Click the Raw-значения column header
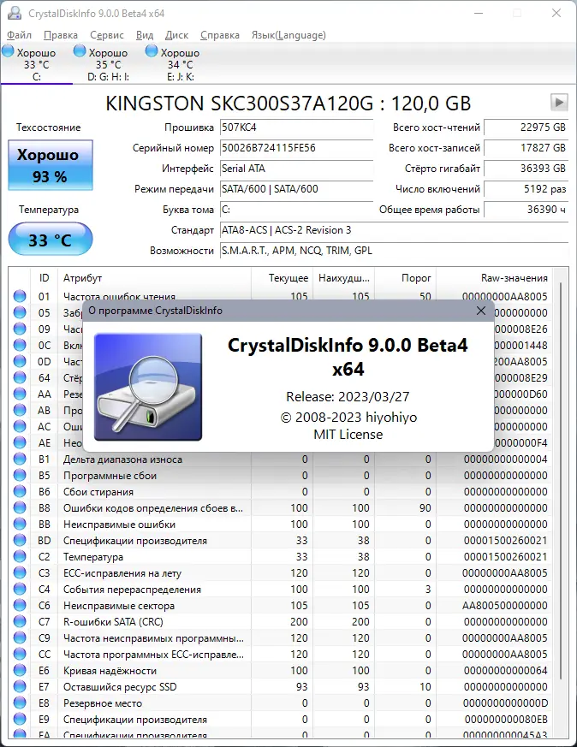Viewport: 577px width, 747px height. (494, 278)
